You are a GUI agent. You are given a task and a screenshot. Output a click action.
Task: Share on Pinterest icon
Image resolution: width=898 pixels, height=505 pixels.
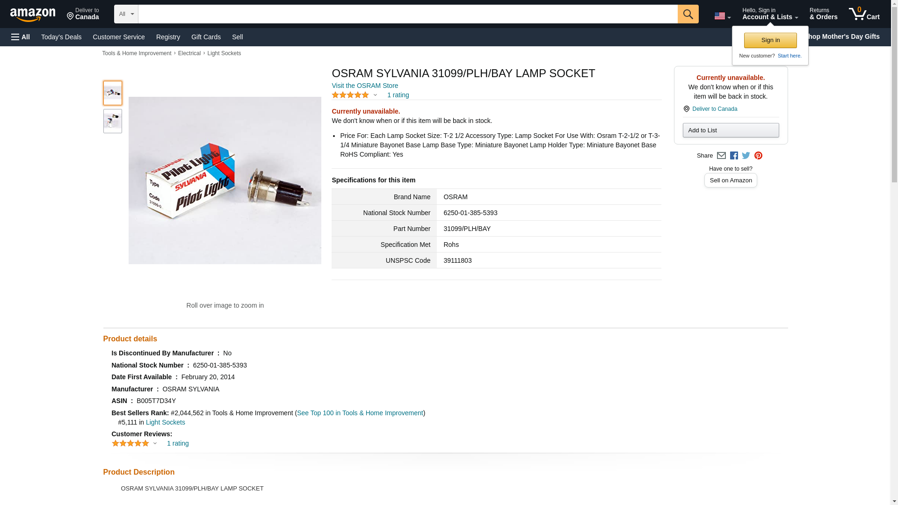pos(758,156)
